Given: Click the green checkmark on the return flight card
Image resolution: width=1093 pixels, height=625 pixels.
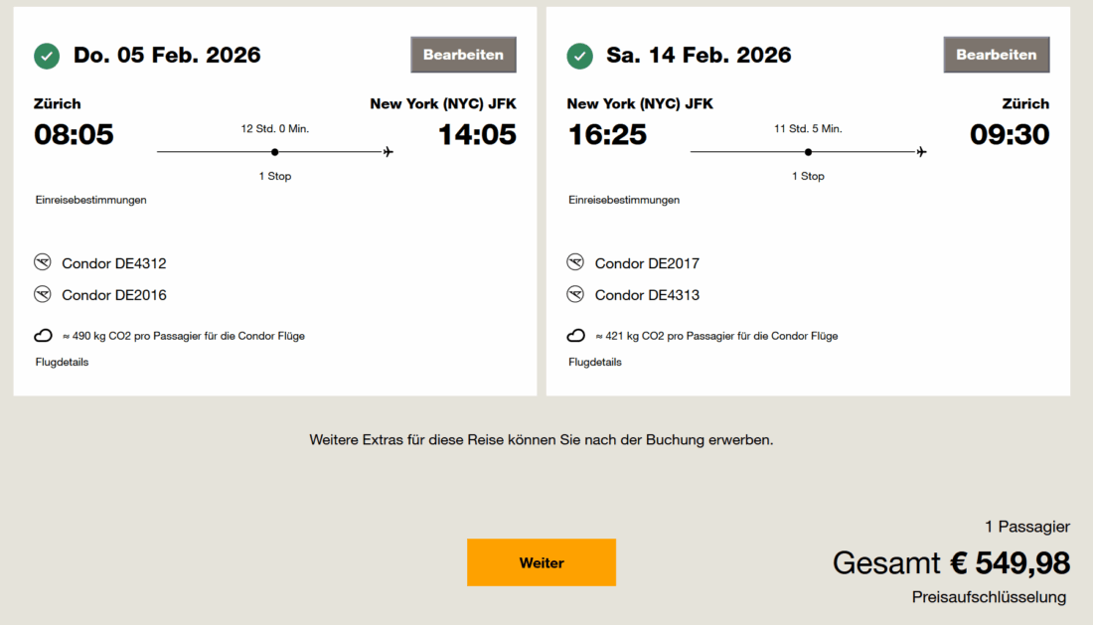Looking at the screenshot, I should click(579, 56).
